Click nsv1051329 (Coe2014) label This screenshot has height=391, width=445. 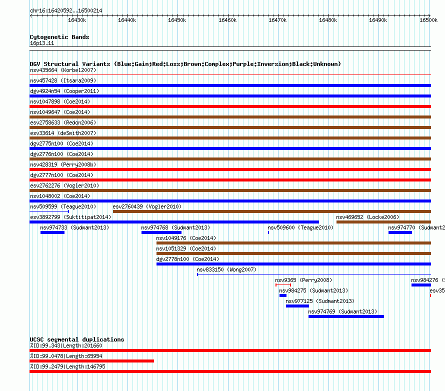tap(186, 248)
